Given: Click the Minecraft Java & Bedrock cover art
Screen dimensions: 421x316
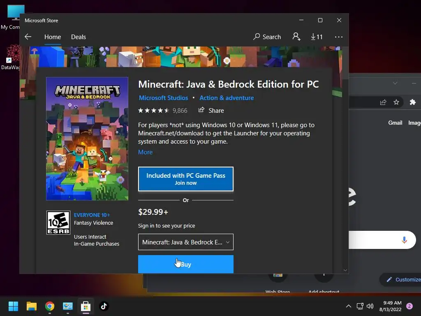Looking at the screenshot, I should click(x=87, y=139).
